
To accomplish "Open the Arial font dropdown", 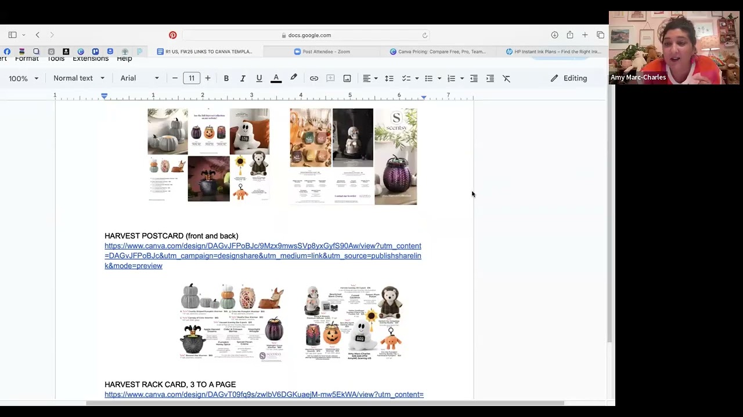I will [139, 78].
